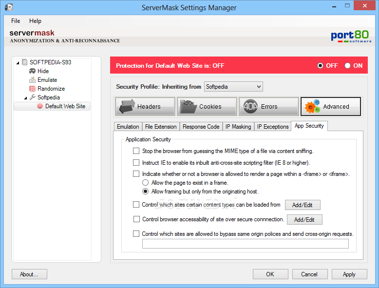Check Control cross-origin requests bypass option

(136, 234)
